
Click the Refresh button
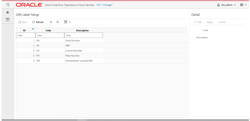pyautogui.click(x=38, y=22)
